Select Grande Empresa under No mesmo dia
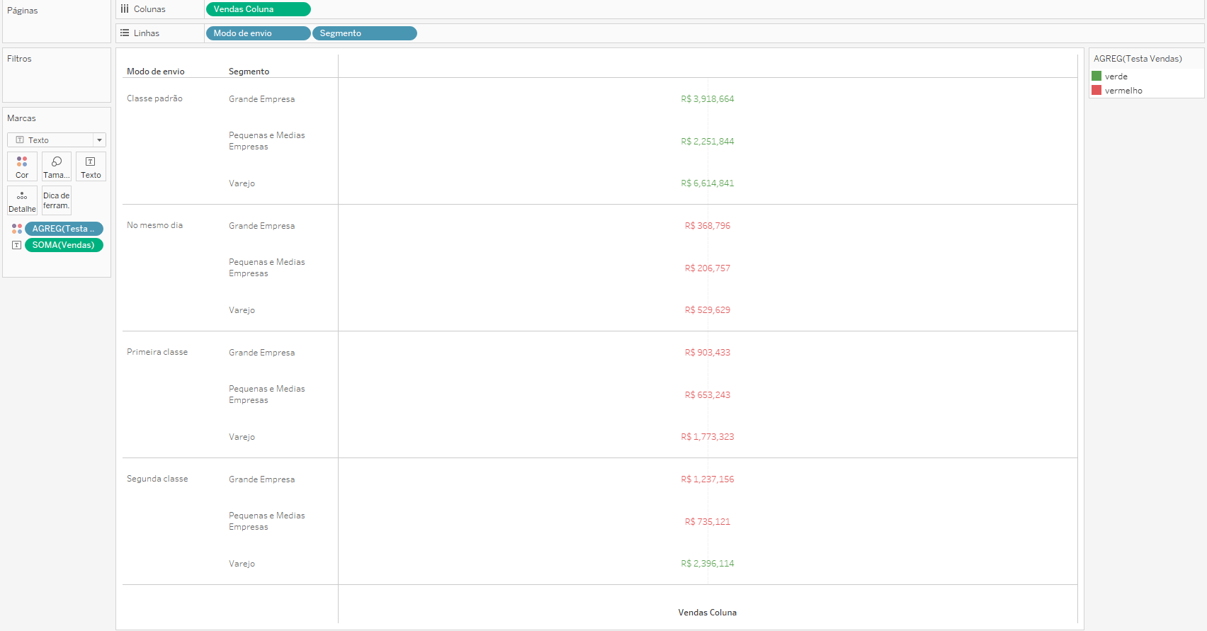 (261, 226)
